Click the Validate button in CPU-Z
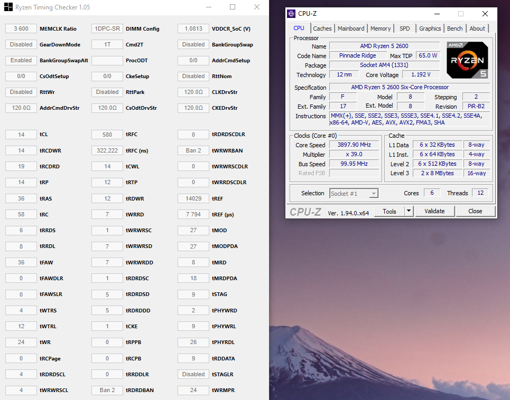 (x=434, y=212)
